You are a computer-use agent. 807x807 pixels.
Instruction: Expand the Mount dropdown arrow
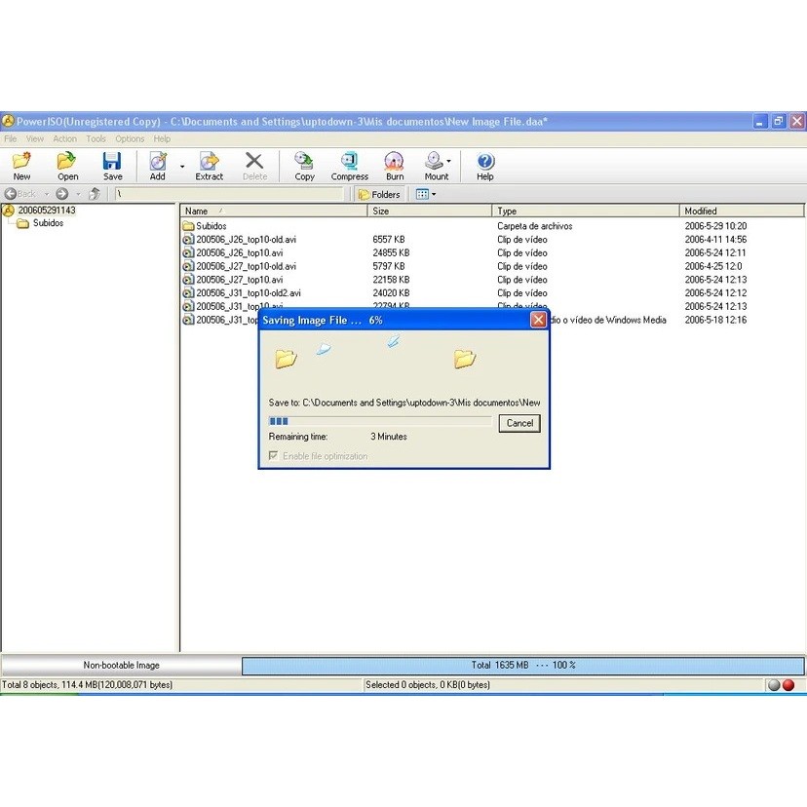[x=449, y=164]
